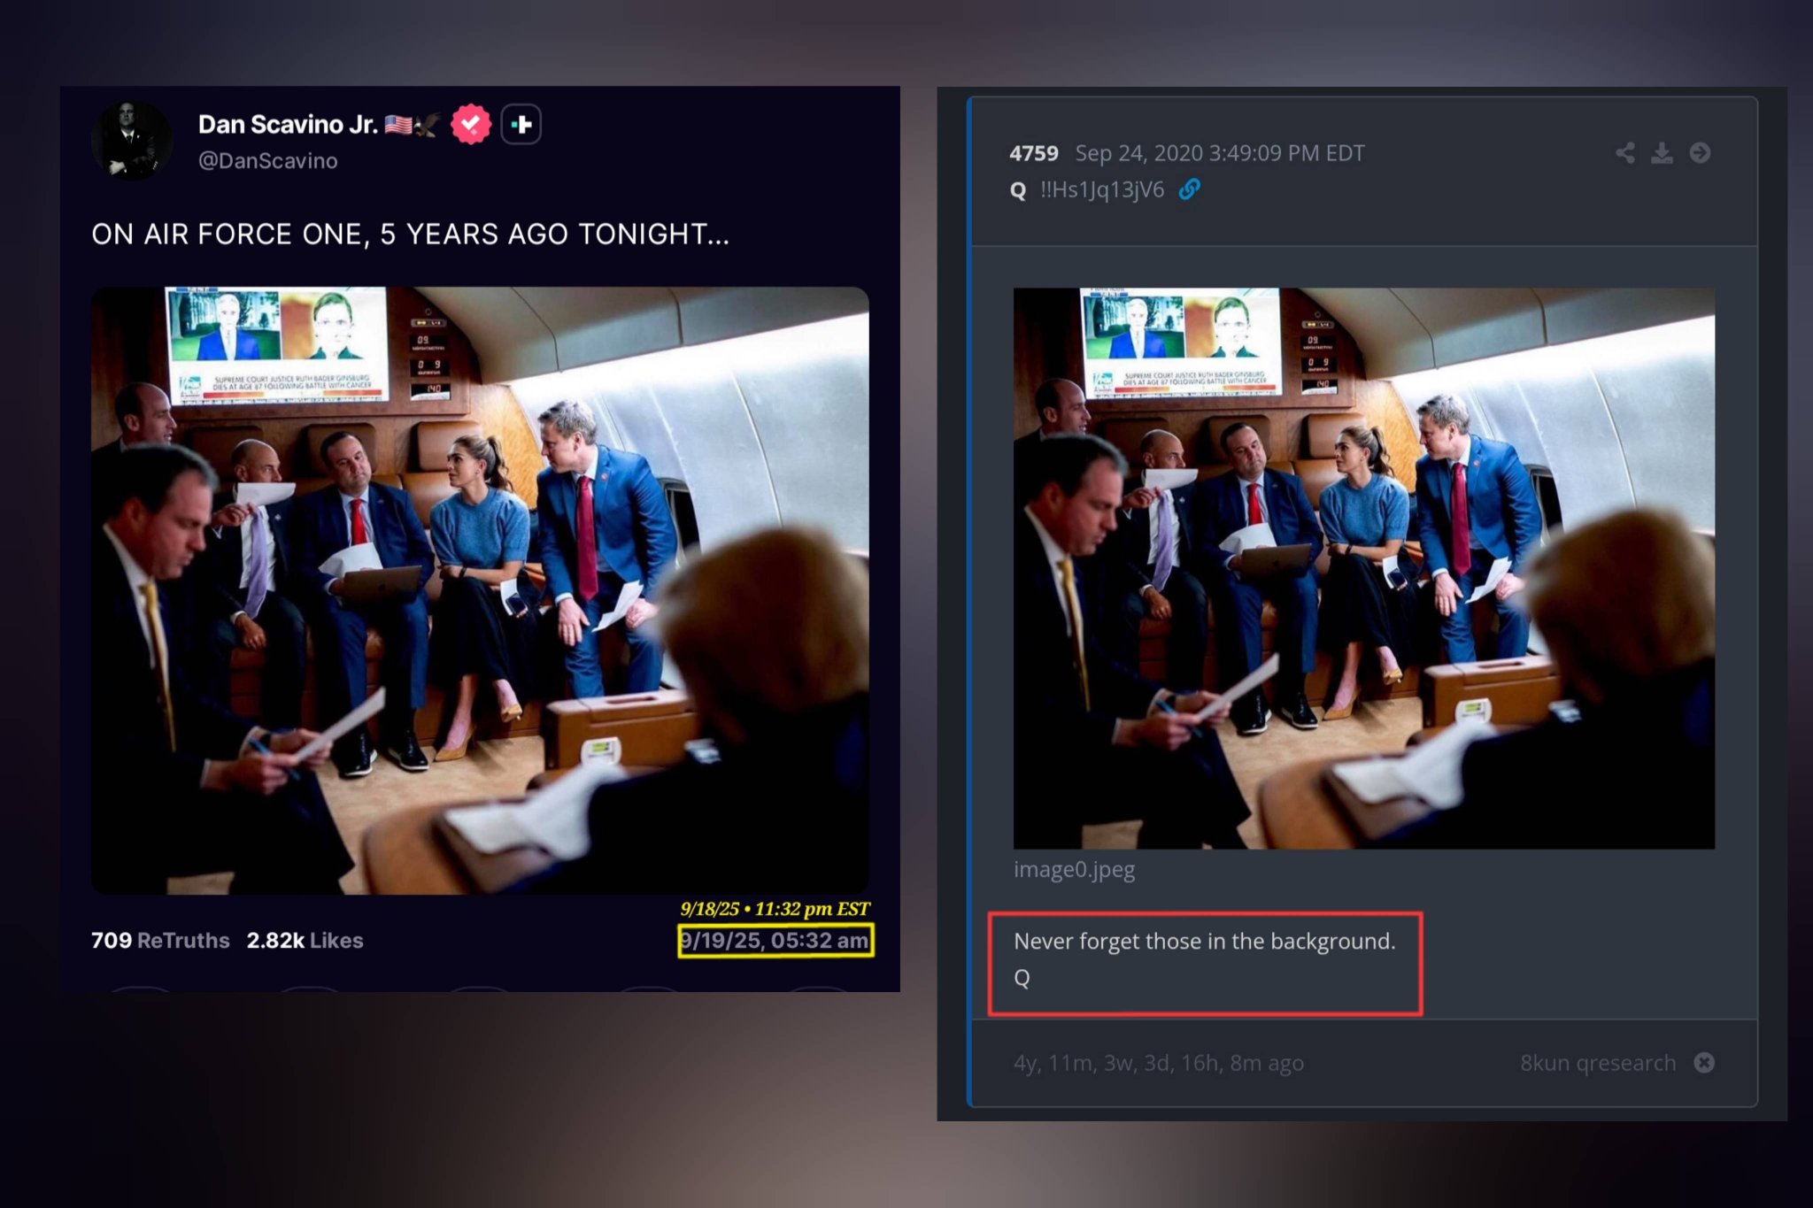Click the circled X icon next to 8kun qresearch
The height and width of the screenshot is (1208, 1813).
1704,1062
